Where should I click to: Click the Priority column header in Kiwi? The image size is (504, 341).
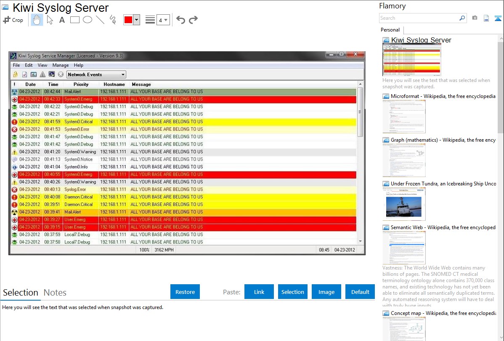click(81, 84)
